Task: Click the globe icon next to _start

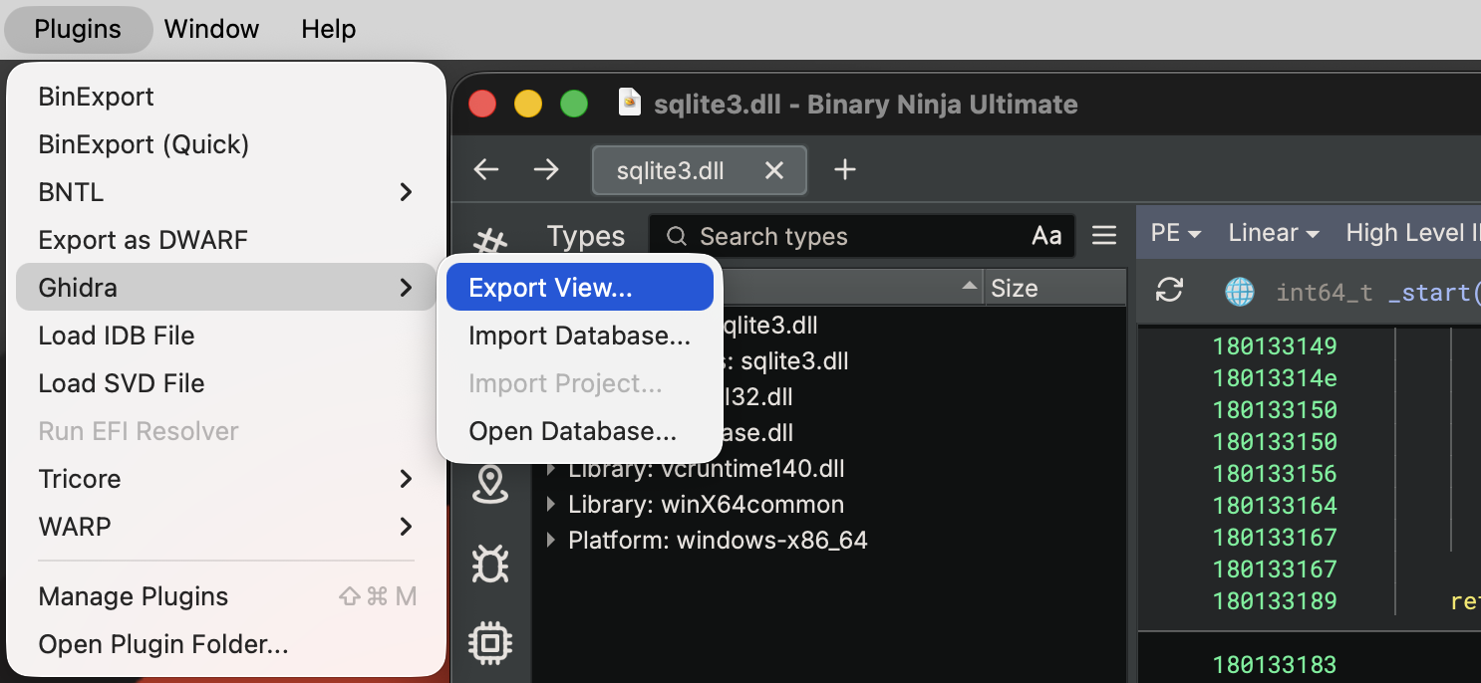Action: [1239, 292]
